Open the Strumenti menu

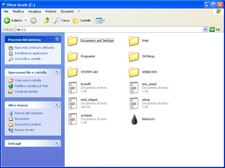click(x=67, y=11)
